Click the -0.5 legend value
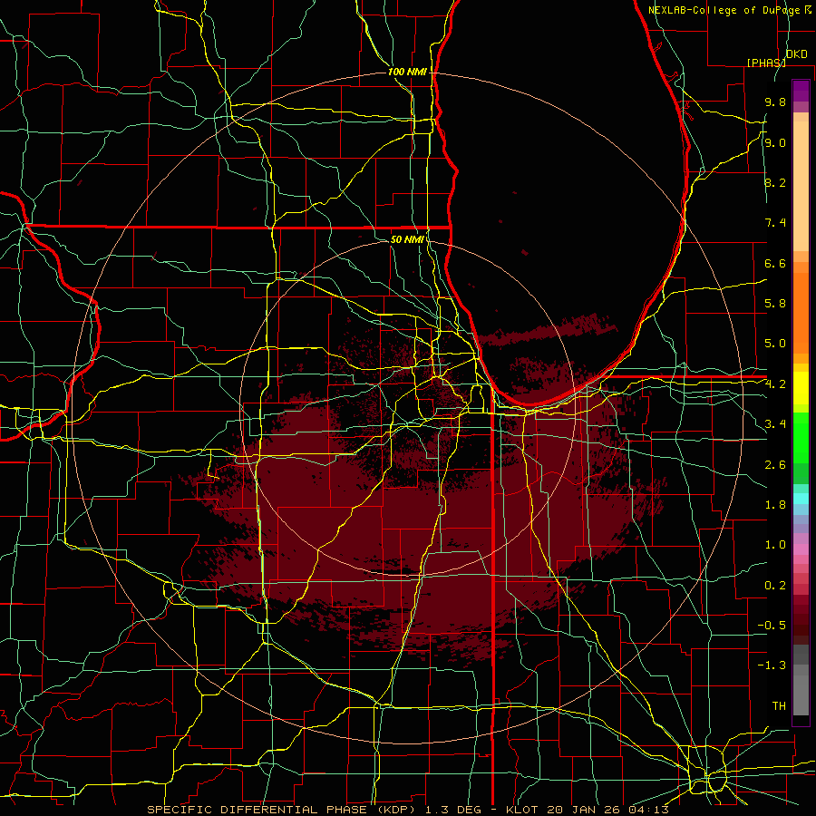This screenshot has height=816, width=816. (x=772, y=626)
